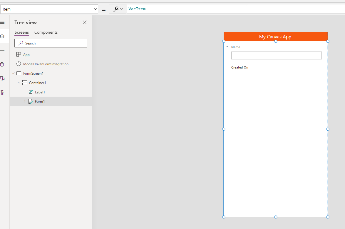Select the App item in tree view

click(26, 55)
